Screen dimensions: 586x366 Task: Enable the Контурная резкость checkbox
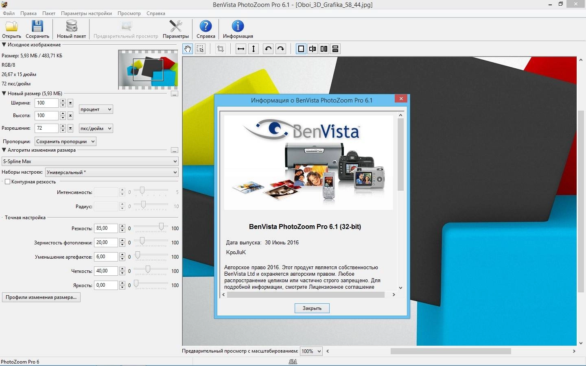[x=7, y=182]
